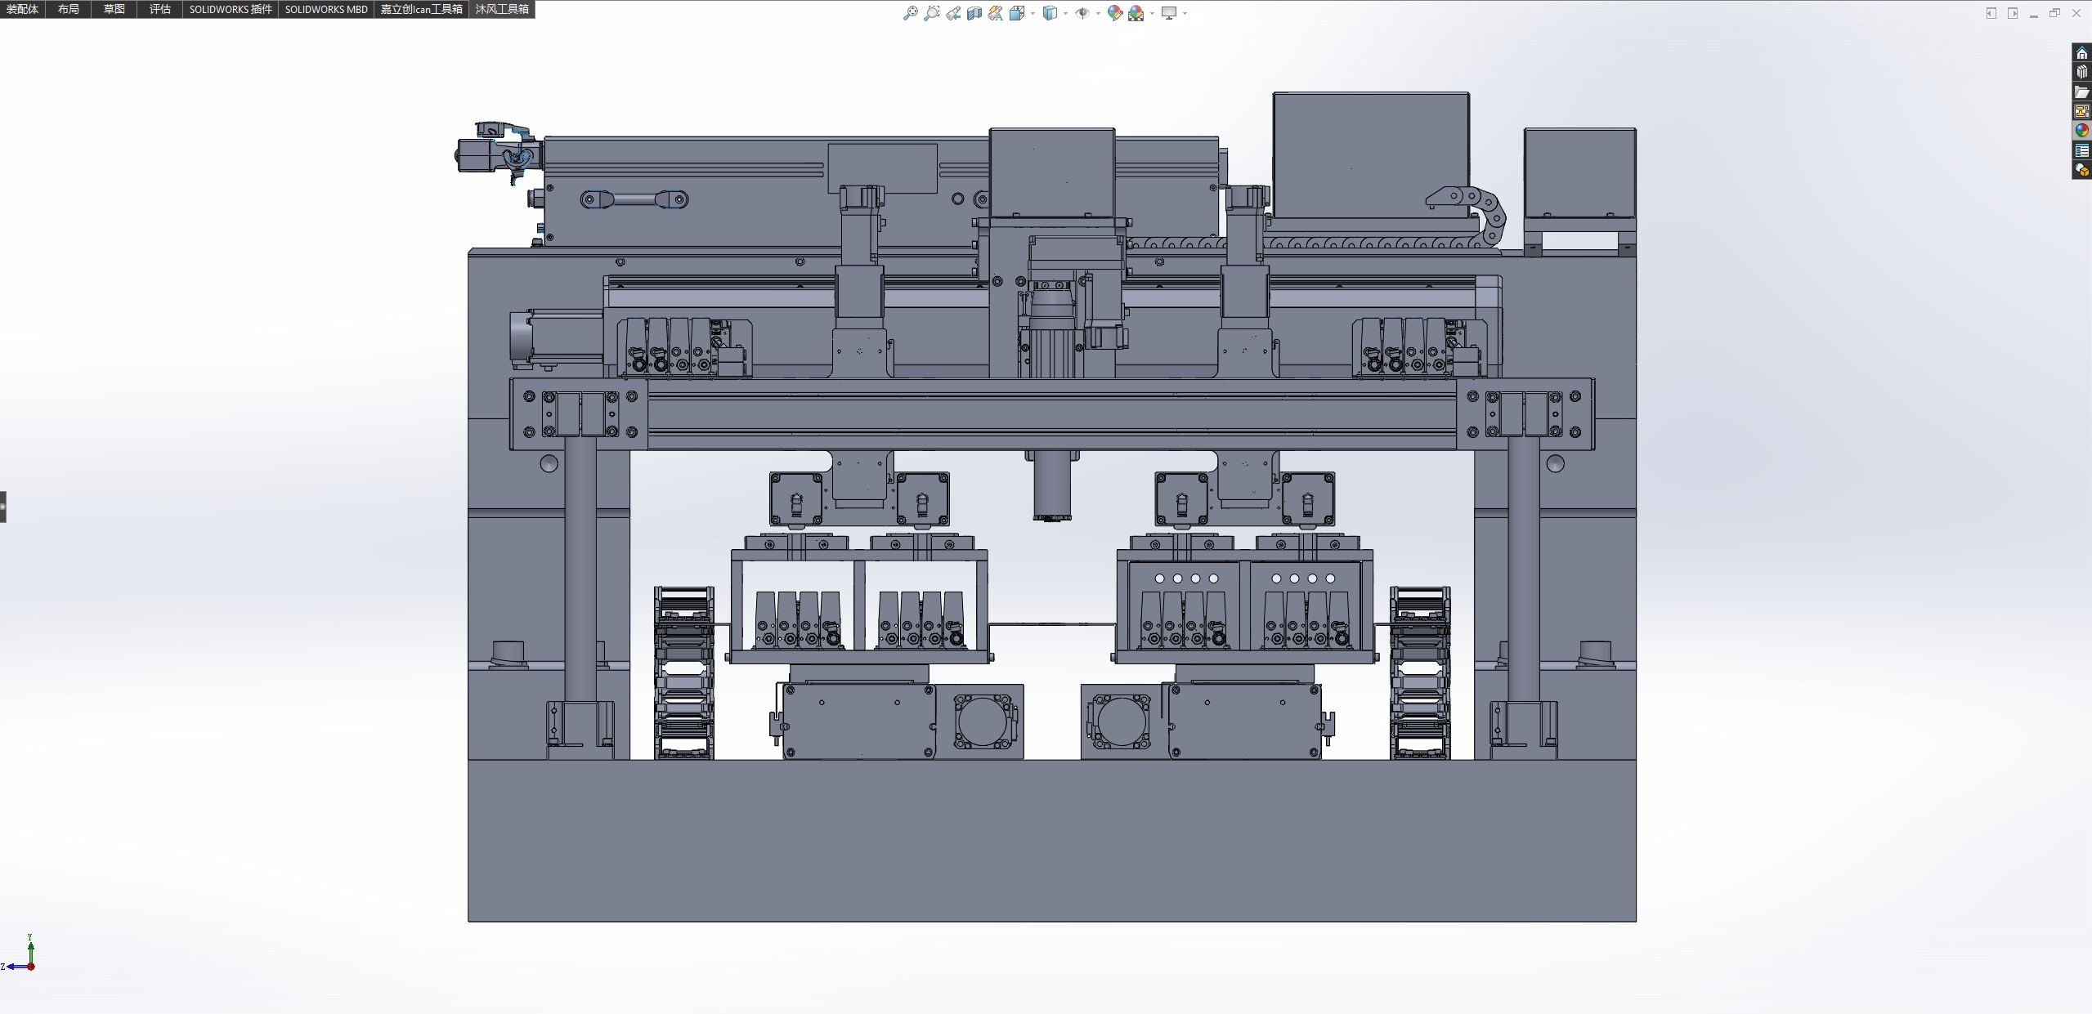This screenshot has height=1014, width=2092.
Task: Open SOLIDWORKS Resources home tab
Action: (2081, 53)
